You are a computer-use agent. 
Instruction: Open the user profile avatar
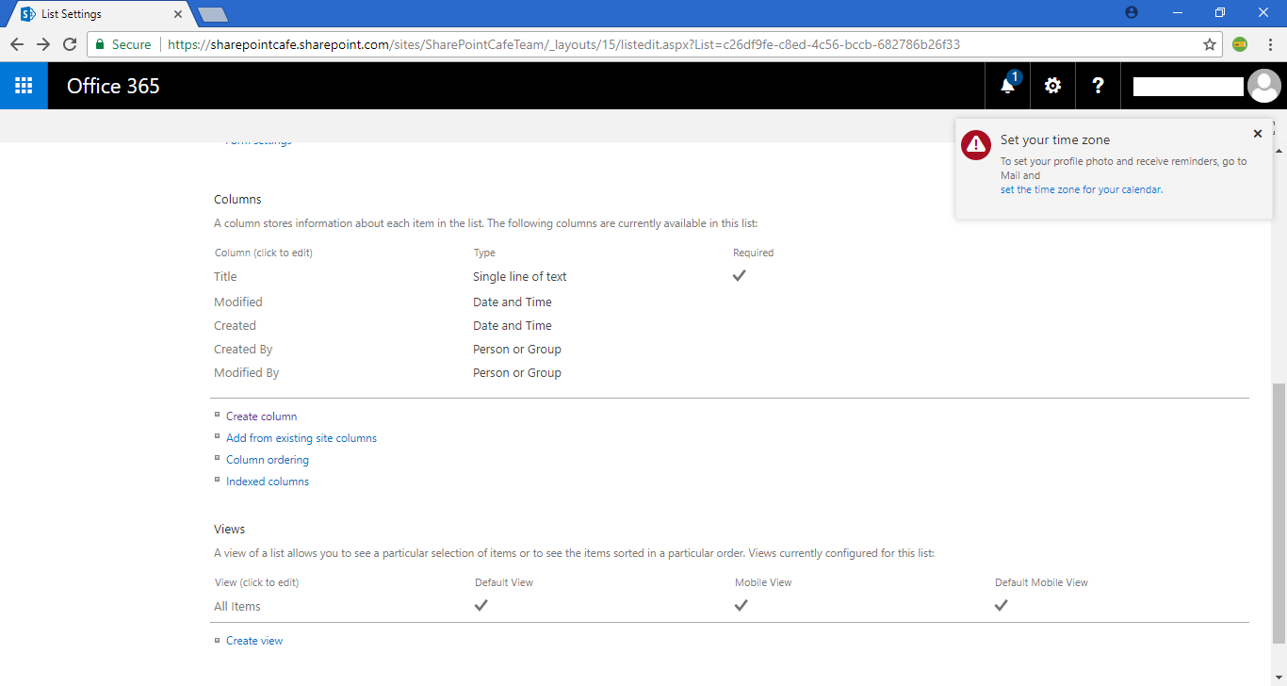1263,86
